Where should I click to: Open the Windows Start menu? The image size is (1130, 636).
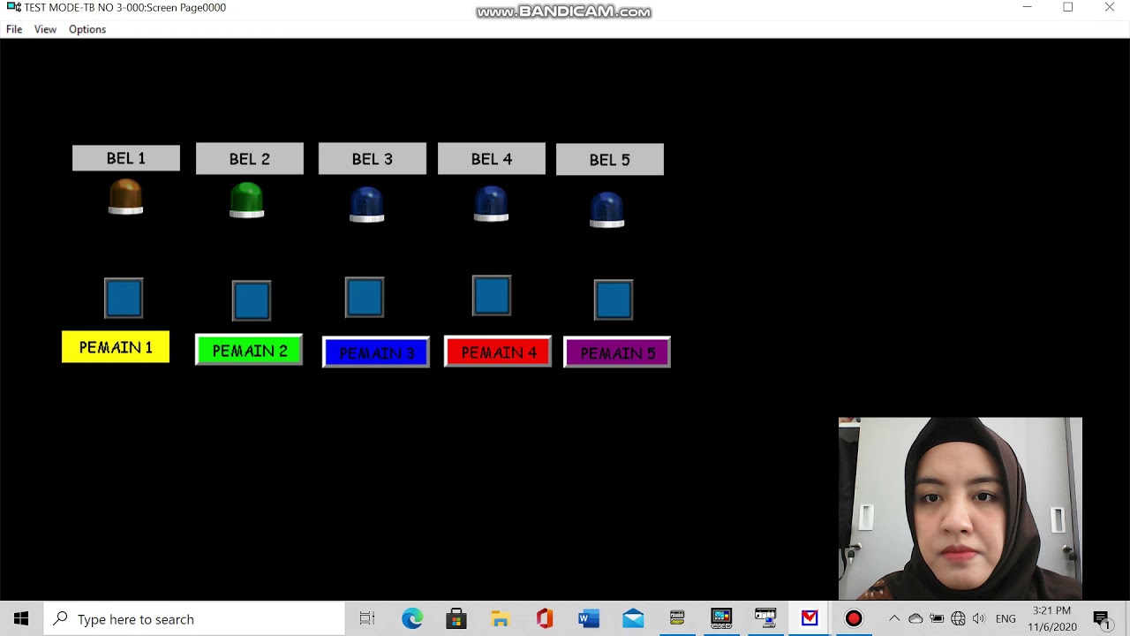click(21, 618)
